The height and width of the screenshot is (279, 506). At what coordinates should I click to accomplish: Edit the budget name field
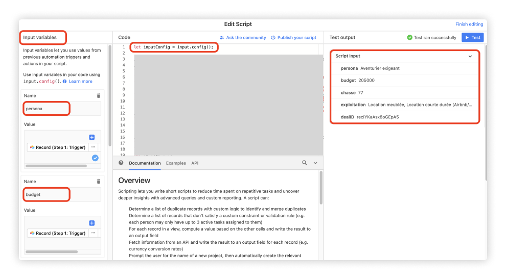coord(62,194)
